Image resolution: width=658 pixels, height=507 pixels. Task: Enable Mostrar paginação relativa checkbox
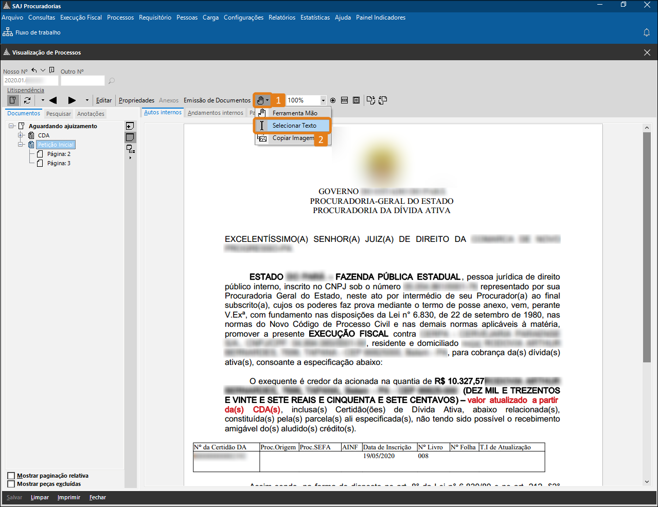[x=11, y=476]
